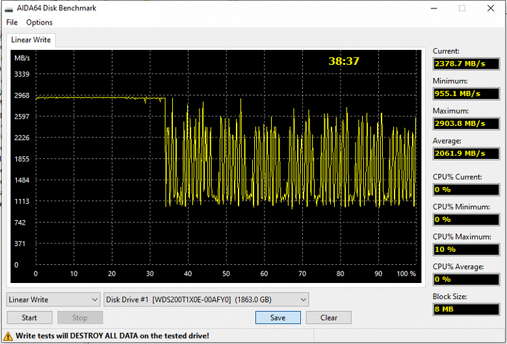This screenshot has height=344, width=507.
Task: Minimize the AIDA64 Disk Benchmark window
Action: [434, 8]
